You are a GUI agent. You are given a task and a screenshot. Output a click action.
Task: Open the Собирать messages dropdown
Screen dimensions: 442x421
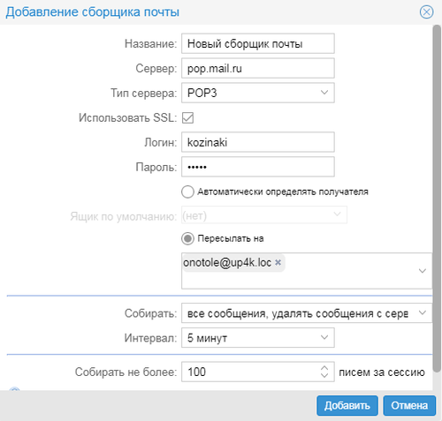click(307, 313)
